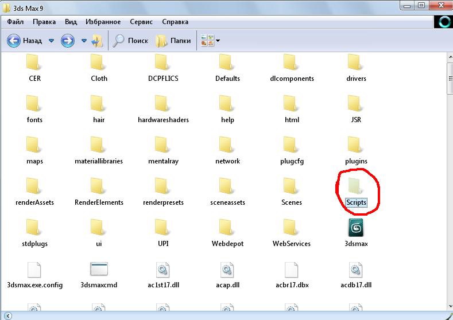Screen dimensions: 453x320
Task: Minimize the 3ds Max 9 window
Action: (x=407, y=5)
